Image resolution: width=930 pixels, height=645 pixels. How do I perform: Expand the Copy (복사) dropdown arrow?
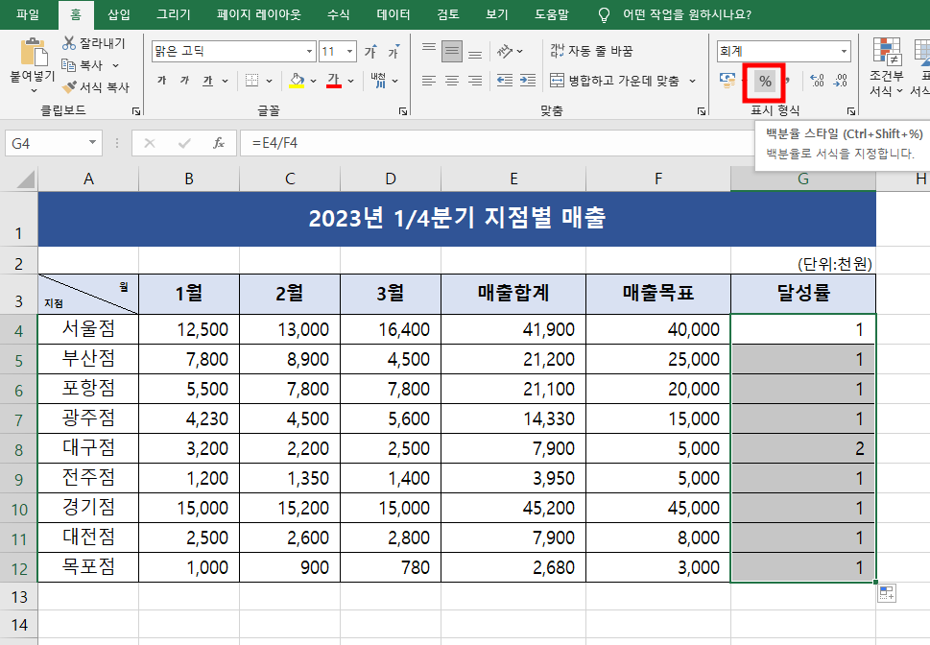[116, 65]
